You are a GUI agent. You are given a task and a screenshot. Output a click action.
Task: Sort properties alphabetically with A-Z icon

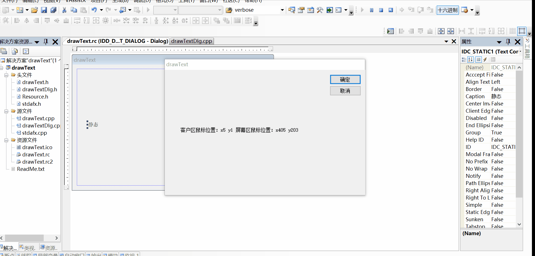coord(471,60)
